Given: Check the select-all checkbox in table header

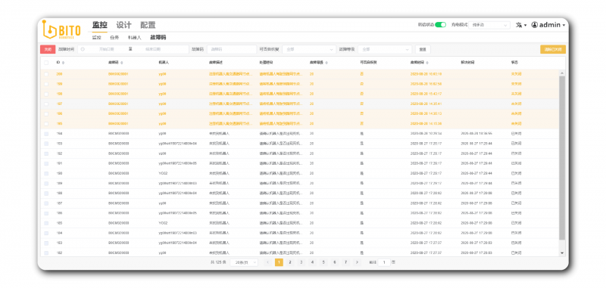Looking at the screenshot, I should click(46, 63).
